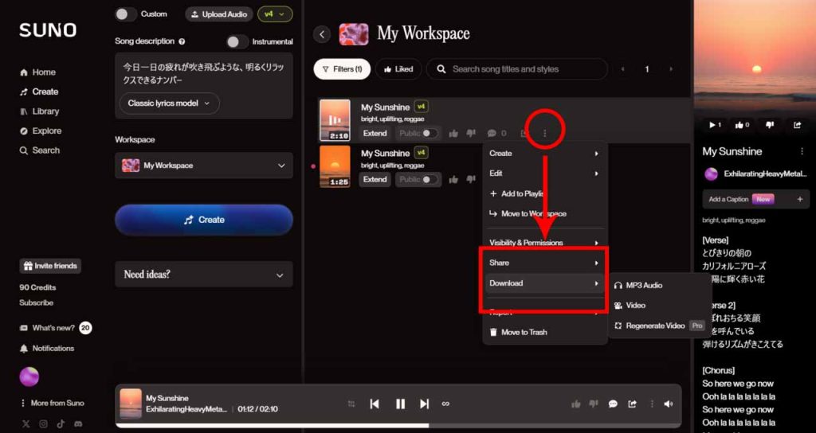816x433 pixels.
Task: Choose Add to Playlist
Action: (545, 193)
